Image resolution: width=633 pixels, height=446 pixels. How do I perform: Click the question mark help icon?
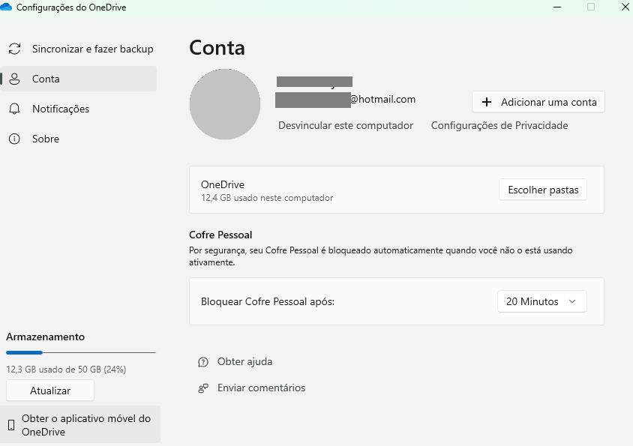point(203,362)
